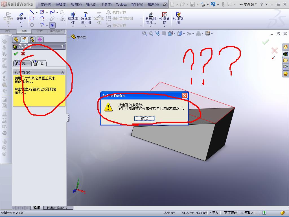
Task: Click the Zoom to Fit view icon
Action: point(144,33)
